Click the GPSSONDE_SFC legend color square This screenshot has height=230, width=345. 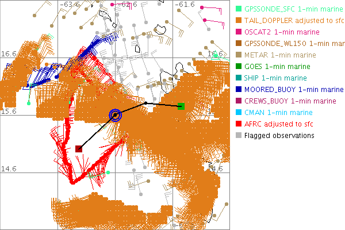[x=238, y=9]
